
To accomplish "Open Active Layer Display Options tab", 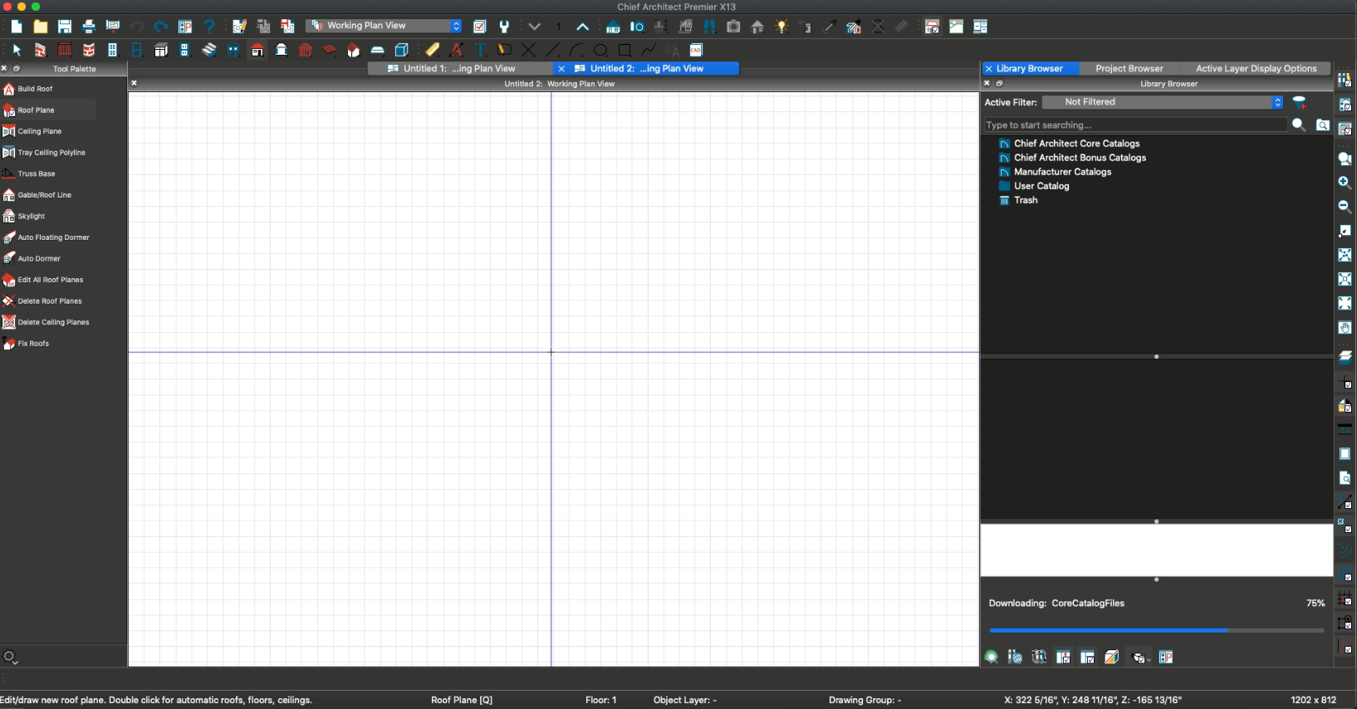I will 1256,69.
